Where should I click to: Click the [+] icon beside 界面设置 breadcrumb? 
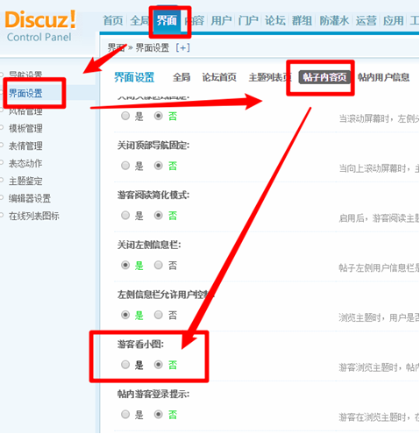point(183,47)
